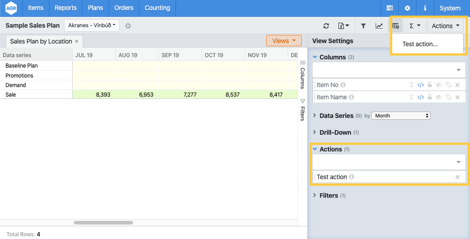The height and width of the screenshot is (239, 470).
Task: Click the AUG 19 column header
Action: click(x=137, y=55)
